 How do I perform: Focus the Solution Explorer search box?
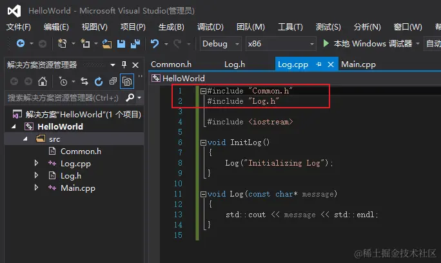[x=64, y=97]
